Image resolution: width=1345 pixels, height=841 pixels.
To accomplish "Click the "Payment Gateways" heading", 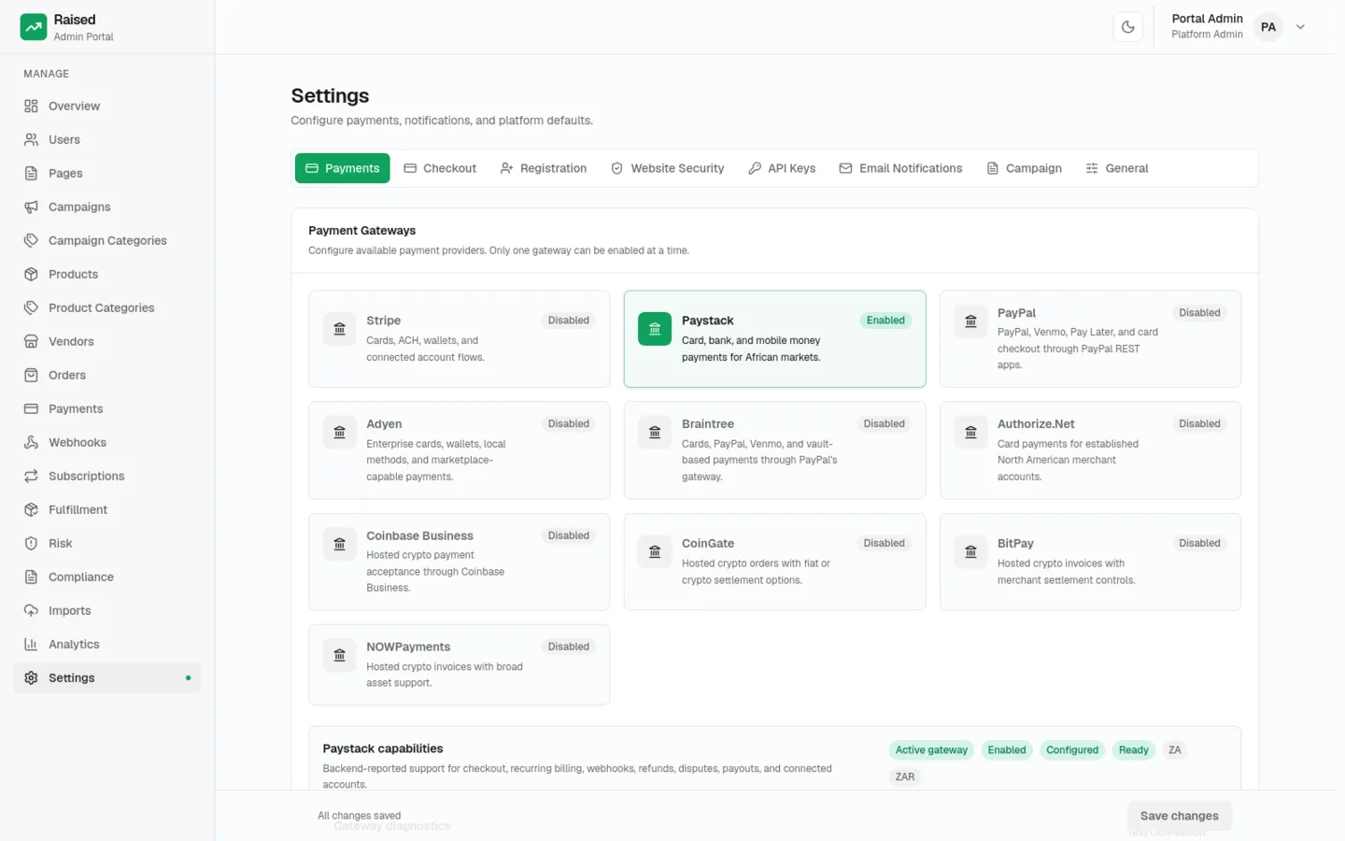I will click(362, 231).
